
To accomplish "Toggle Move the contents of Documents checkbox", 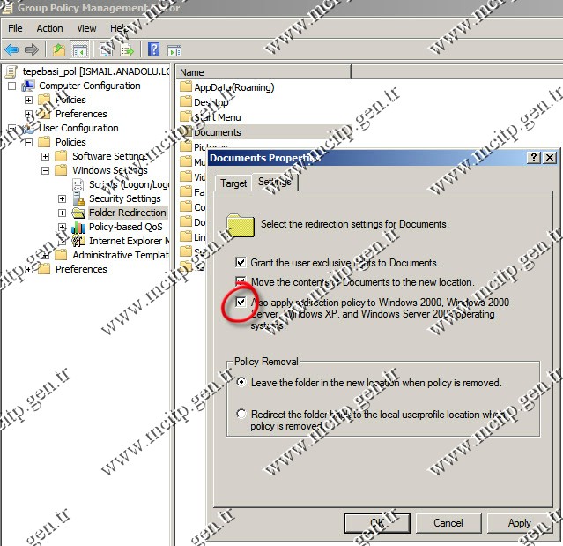I will coord(241,281).
